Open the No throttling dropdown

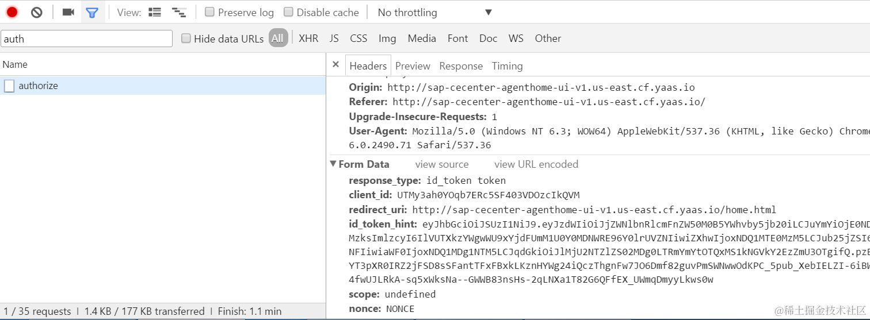tap(435, 12)
